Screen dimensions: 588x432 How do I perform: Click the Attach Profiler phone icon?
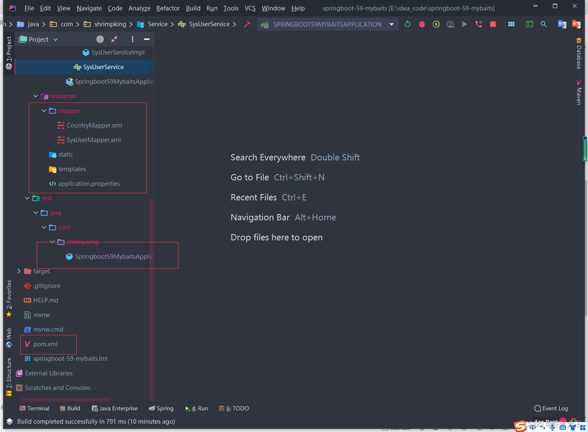478,24
